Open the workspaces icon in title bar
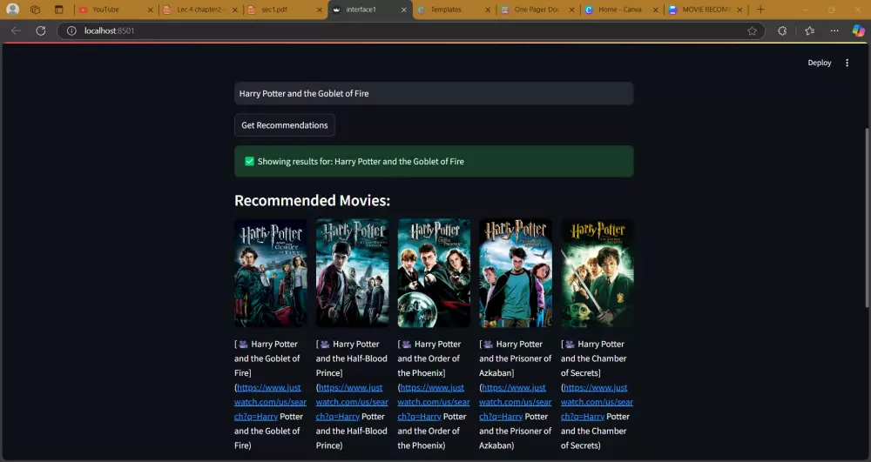871x462 pixels. [36, 10]
